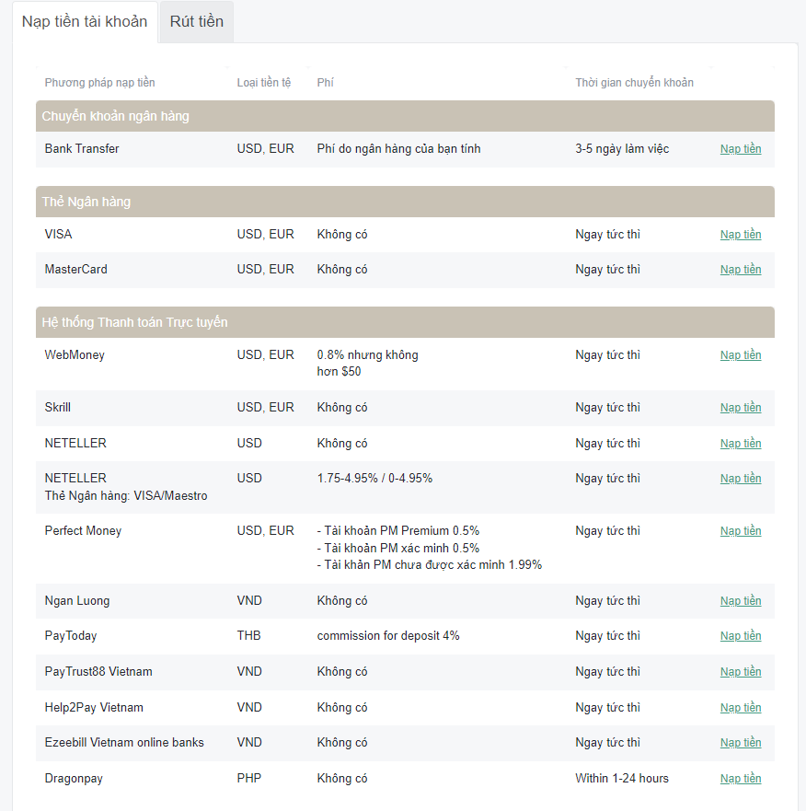Select the Dragonpay method name
806x811 pixels.
tap(74, 779)
